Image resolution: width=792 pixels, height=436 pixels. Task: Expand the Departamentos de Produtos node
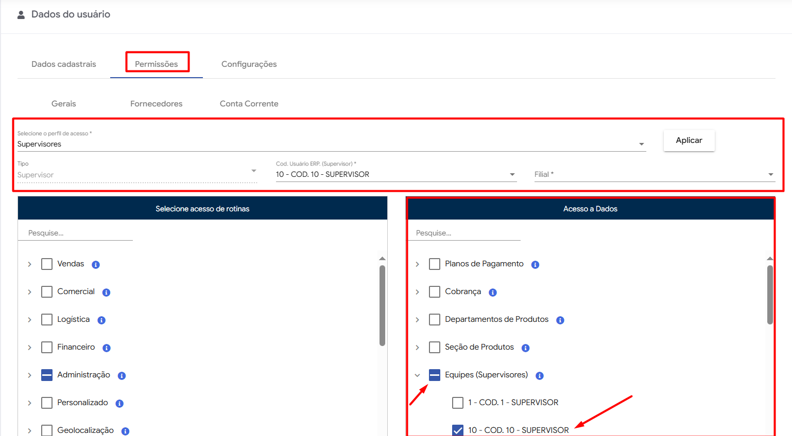(x=418, y=320)
